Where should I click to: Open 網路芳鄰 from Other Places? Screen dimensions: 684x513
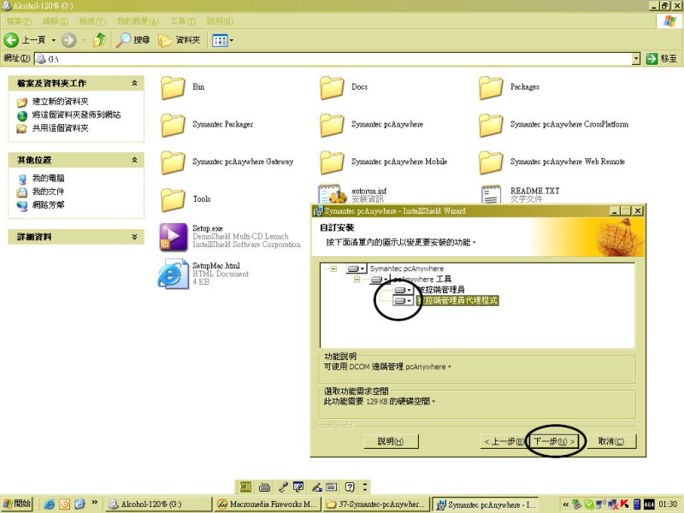tap(49, 204)
